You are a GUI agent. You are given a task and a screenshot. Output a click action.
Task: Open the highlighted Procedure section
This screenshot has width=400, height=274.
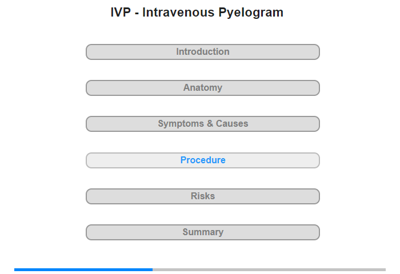[x=203, y=160]
